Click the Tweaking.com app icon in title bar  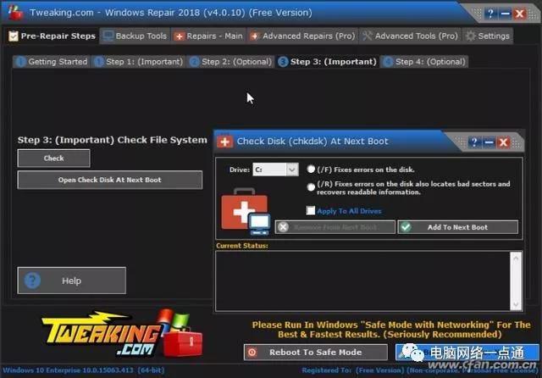pyautogui.click(x=15, y=14)
